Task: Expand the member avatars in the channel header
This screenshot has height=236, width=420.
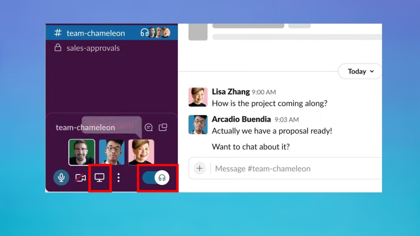Action: coord(159,32)
